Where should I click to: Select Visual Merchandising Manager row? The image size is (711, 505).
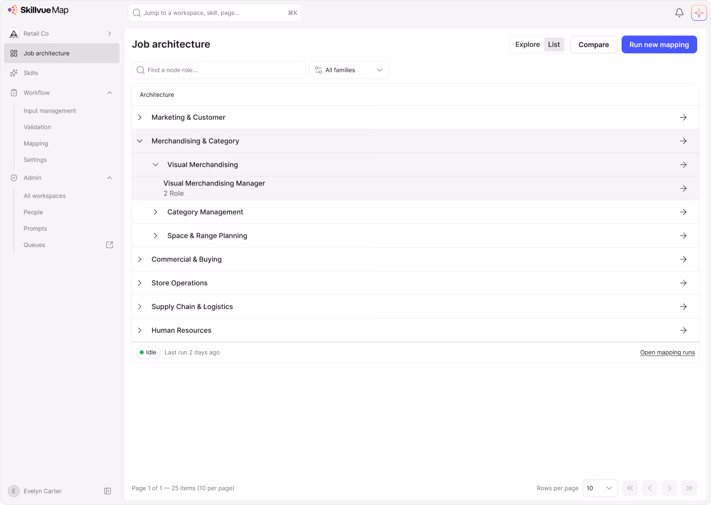pos(415,188)
